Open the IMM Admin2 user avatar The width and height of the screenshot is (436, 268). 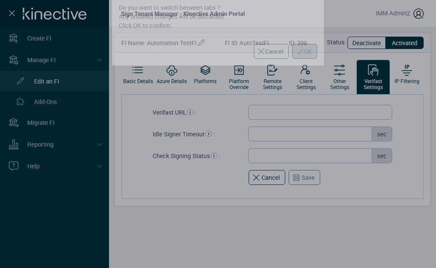point(419,13)
